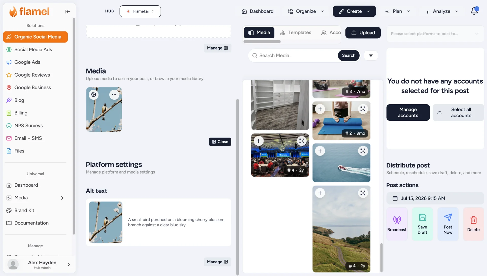Open the Flamel.ai hub selector

point(140,11)
